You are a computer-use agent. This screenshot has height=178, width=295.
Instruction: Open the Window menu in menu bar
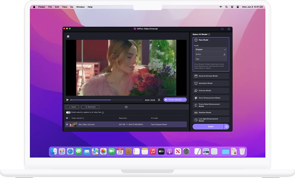click(x=80, y=7)
